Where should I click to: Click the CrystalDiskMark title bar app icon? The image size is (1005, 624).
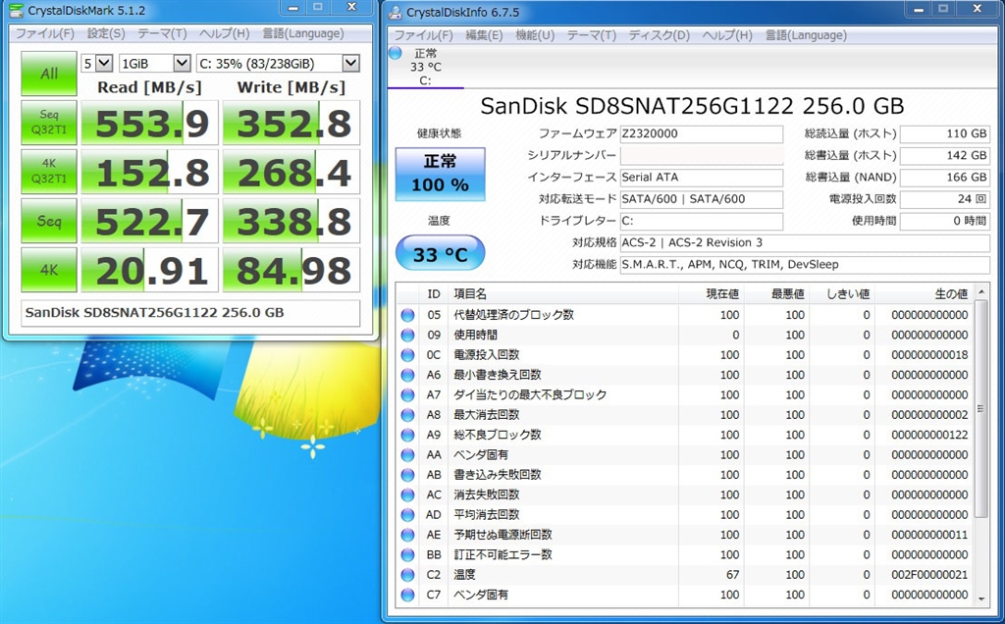tap(16, 10)
